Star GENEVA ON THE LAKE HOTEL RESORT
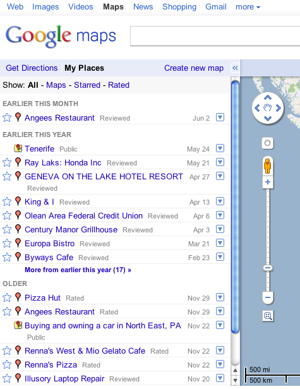 pos(7,176)
